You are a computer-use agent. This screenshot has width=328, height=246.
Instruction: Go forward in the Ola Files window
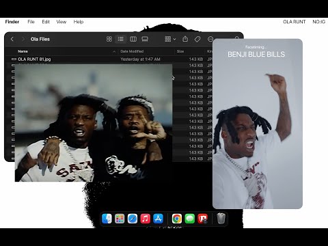coord(23,39)
